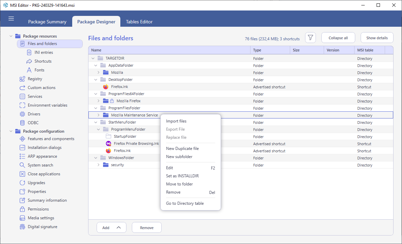Click the Digital signature fingerprint icon
402x244 pixels.
click(22, 227)
